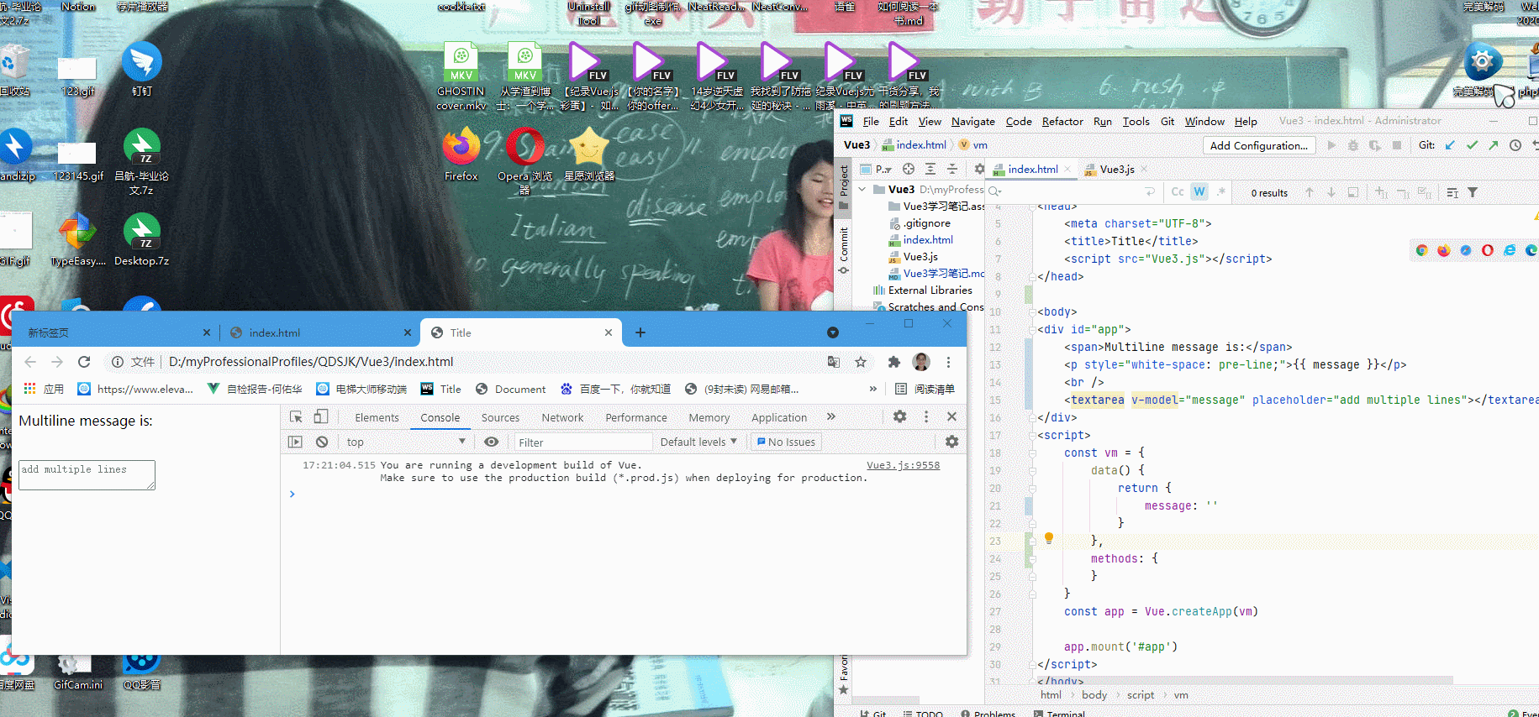This screenshot has height=717, width=1539.
Task: Click the console Filter field
Action: [x=583, y=442]
